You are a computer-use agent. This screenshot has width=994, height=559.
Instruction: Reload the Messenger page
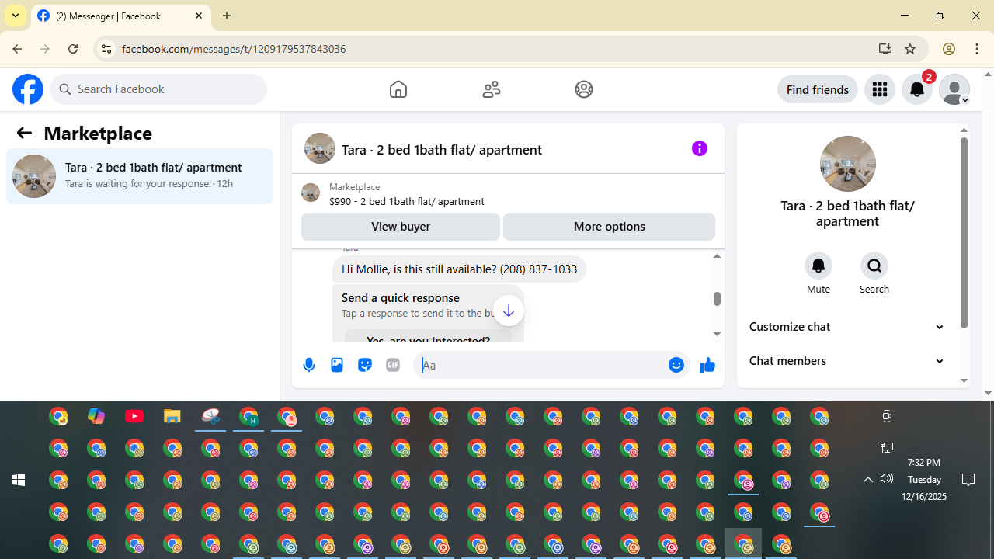pos(73,49)
